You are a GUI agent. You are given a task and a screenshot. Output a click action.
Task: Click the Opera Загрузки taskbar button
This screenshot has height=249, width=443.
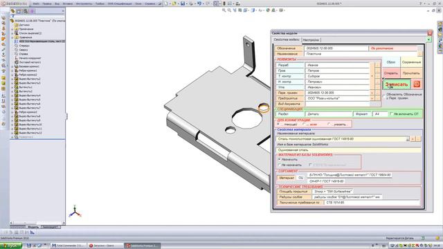click(105, 246)
